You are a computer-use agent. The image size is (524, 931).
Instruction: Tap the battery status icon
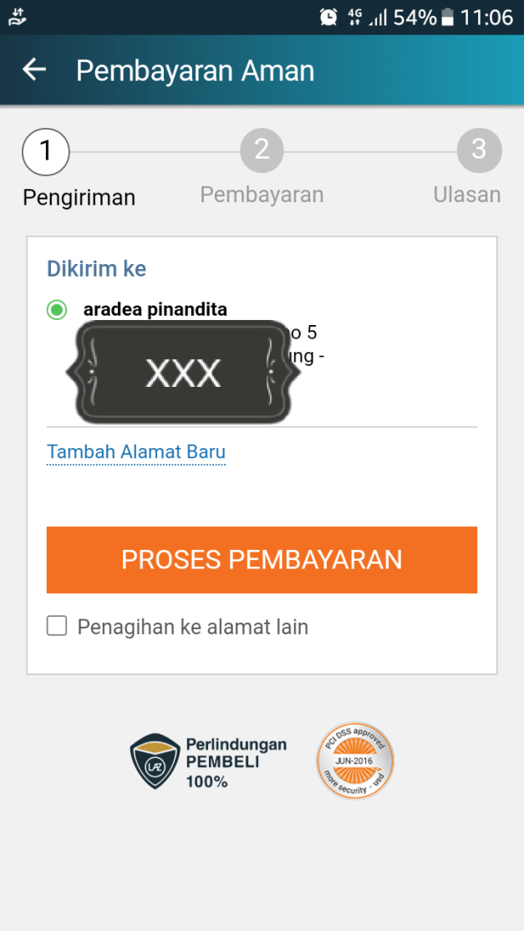click(449, 17)
